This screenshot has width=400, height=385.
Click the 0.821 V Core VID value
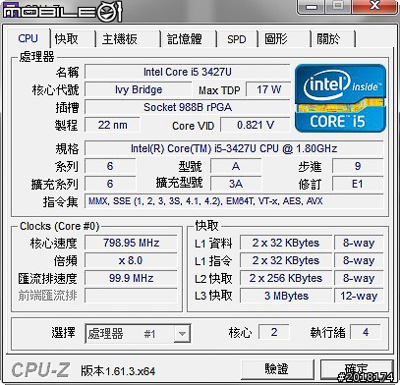tap(256, 125)
